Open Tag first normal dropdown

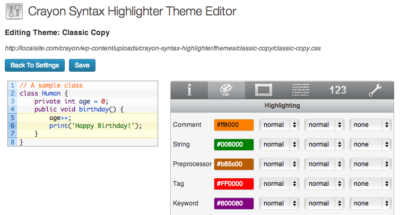pyautogui.click(x=279, y=184)
